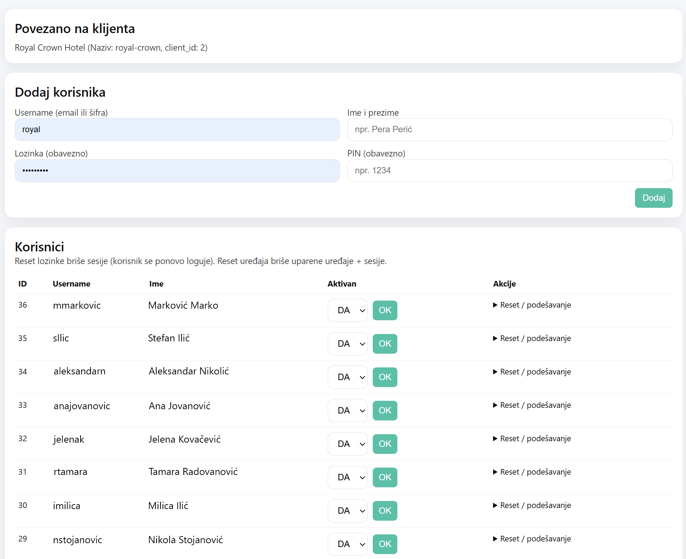
Task: Open Aktivan dropdown for nstojanovic
Action: (x=347, y=544)
